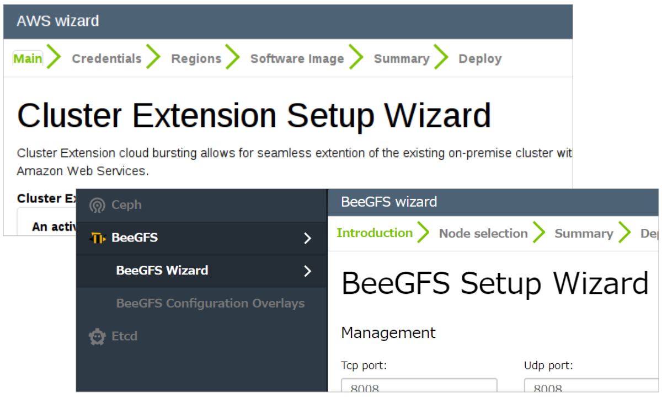Screen dimensions: 662x398
Task: Select the Main step in AWS wizard
Action: [x=28, y=58]
